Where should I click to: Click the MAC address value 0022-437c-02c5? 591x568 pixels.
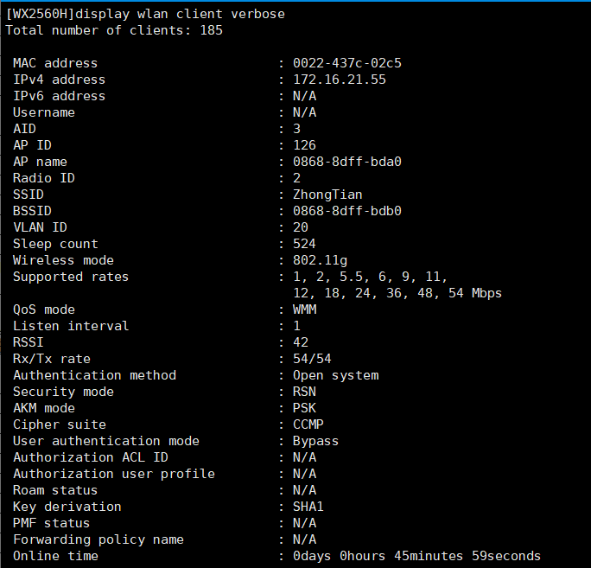[346, 63]
